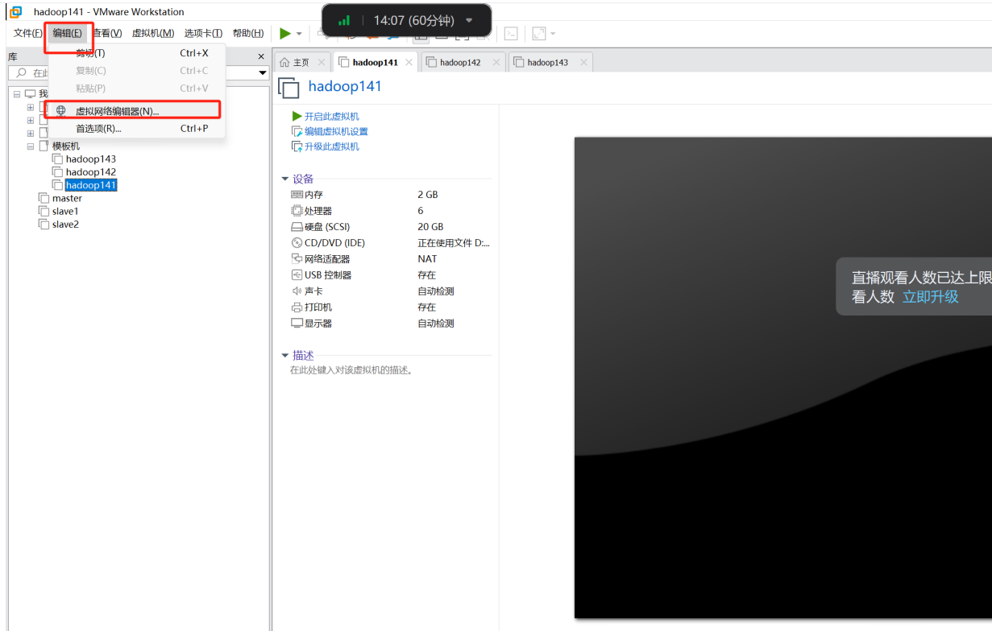The image size is (992, 631).
Task: Switch to the hadoop142 tab
Action: click(460, 62)
